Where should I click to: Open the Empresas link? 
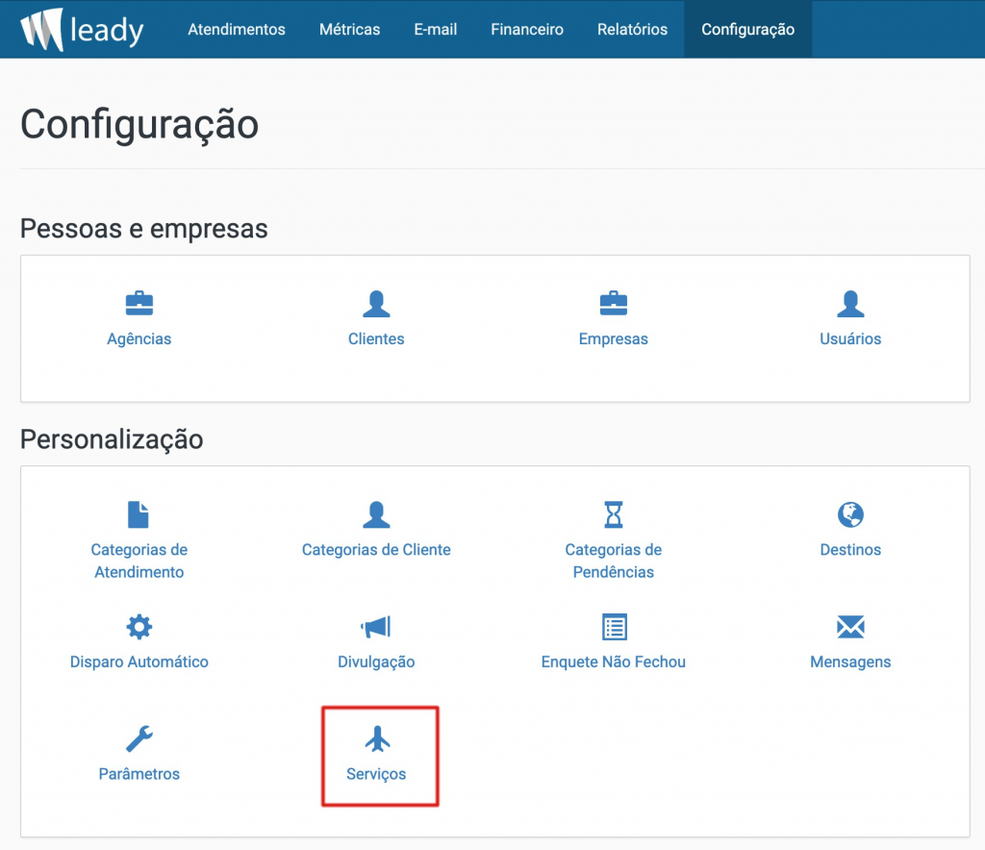pyautogui.click(x=614, y=339)
